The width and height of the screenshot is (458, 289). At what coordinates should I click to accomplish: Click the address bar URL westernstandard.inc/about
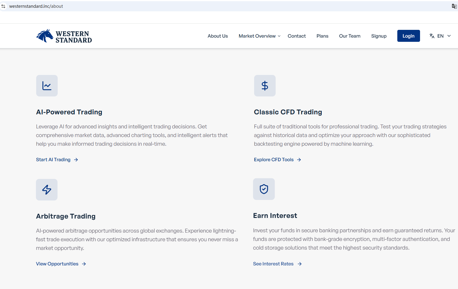(x=36, y=6)
